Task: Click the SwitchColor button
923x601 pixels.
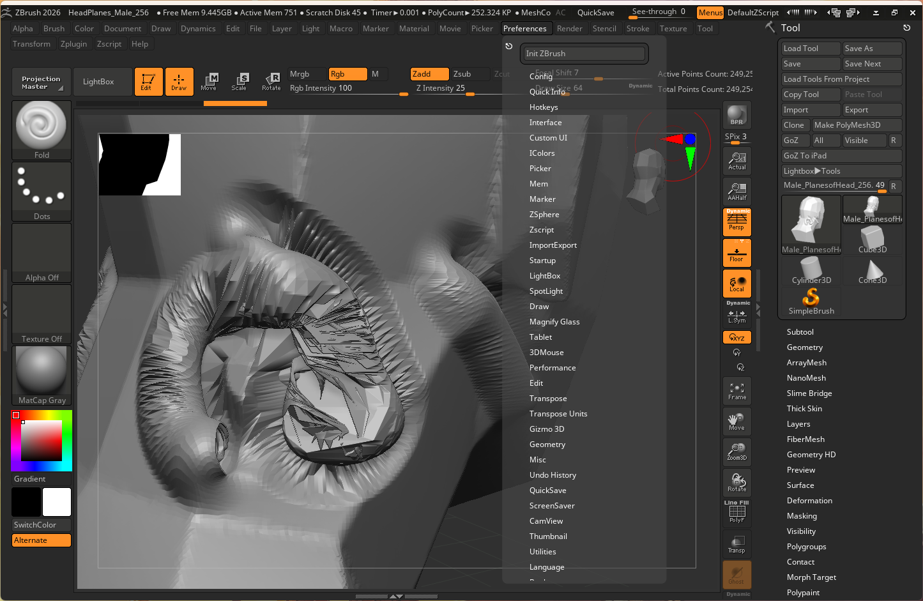Action: coord(42,525)
